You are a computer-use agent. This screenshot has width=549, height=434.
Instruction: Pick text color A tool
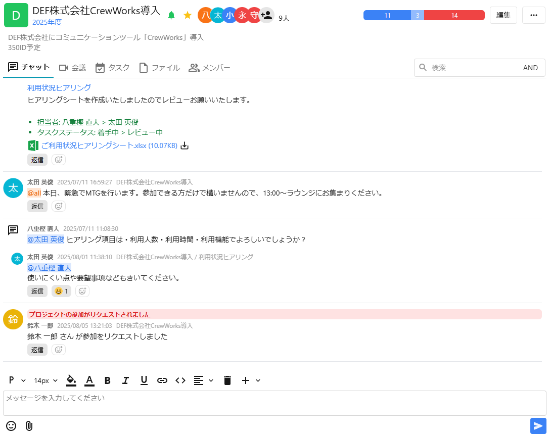tap(89, 380)
